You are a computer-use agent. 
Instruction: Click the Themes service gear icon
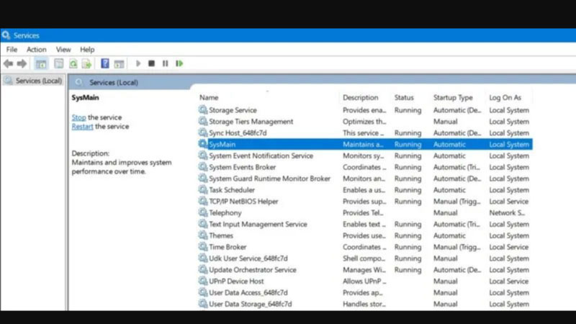(x=203, y=235)
